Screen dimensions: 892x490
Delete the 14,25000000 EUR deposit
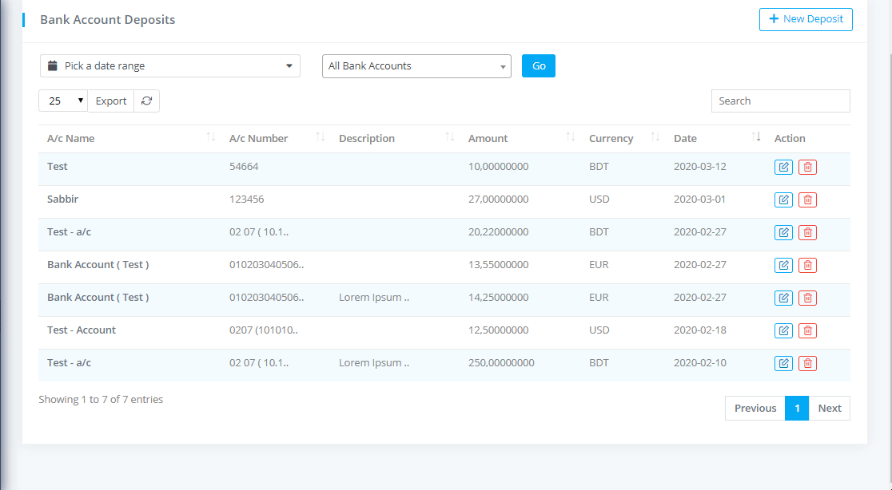pos(807,298)
